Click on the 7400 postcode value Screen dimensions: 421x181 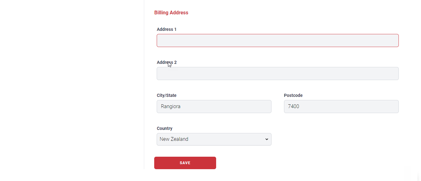tap(293, 107)
